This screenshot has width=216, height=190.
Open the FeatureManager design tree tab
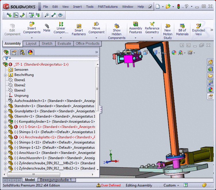tap(6, 52)
